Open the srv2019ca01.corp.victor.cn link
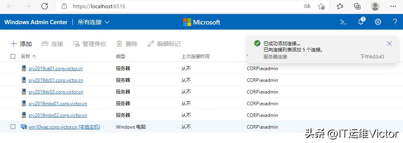Image resolution: width=403 pixels, height=143 pixels. pyautogui.click(x=56, y=69)
